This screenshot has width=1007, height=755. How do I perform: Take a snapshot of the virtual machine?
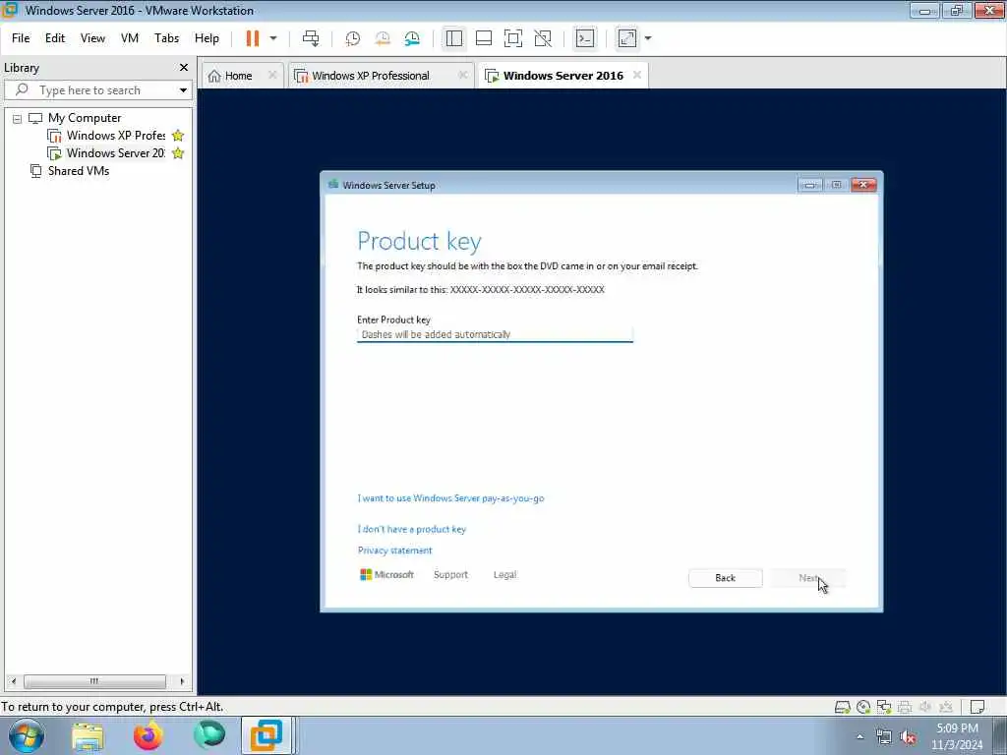click(353, 38)
